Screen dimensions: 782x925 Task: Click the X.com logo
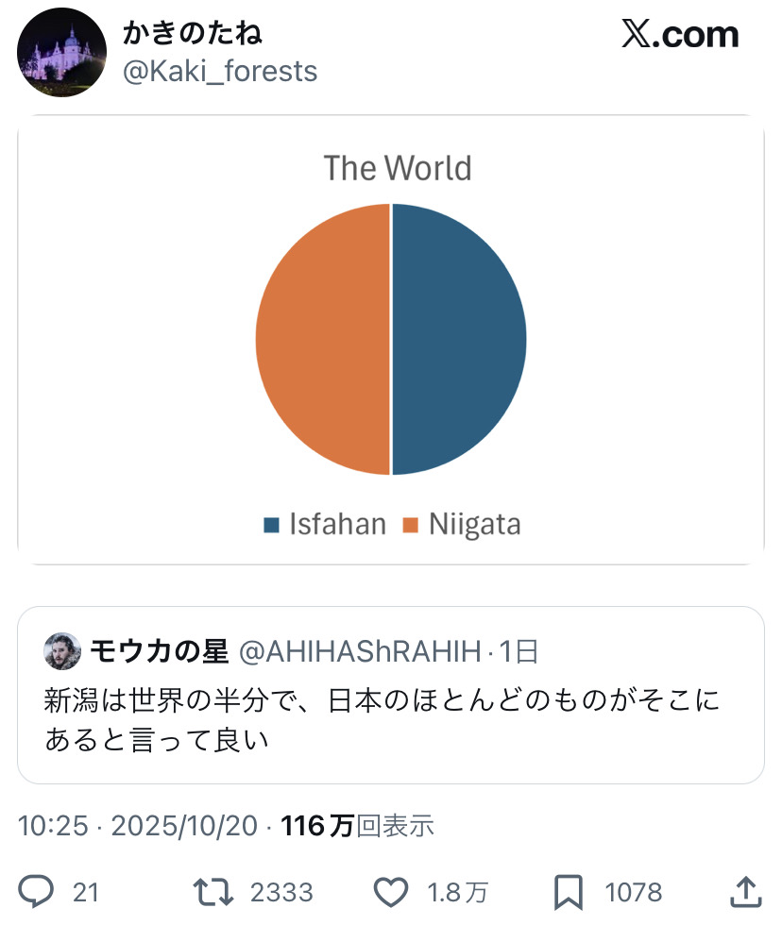tap(679, 35)
